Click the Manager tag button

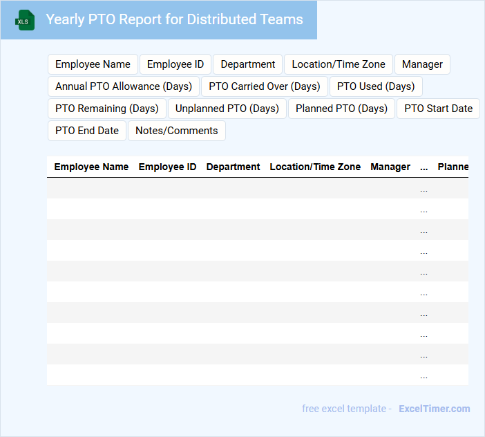[x=422, y=64]
